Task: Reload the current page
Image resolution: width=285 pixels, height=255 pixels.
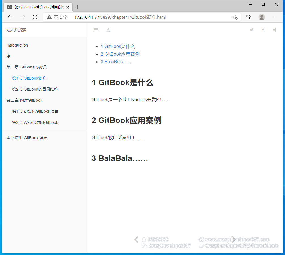Action: click(35, 17)
